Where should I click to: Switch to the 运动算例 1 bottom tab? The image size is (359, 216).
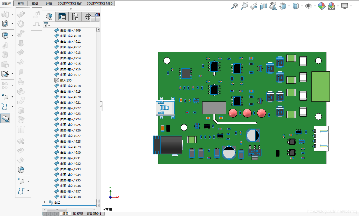click(94, 214)
